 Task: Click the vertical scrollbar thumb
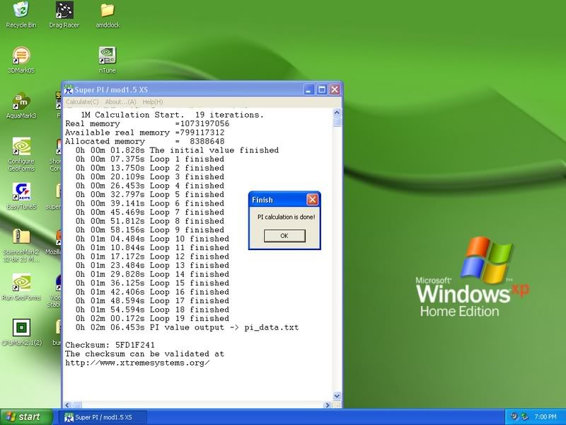pyautogui.click(x=337, y=122)
